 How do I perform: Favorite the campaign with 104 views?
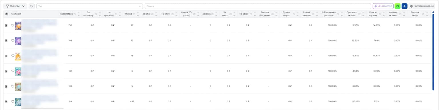(13, 40)
